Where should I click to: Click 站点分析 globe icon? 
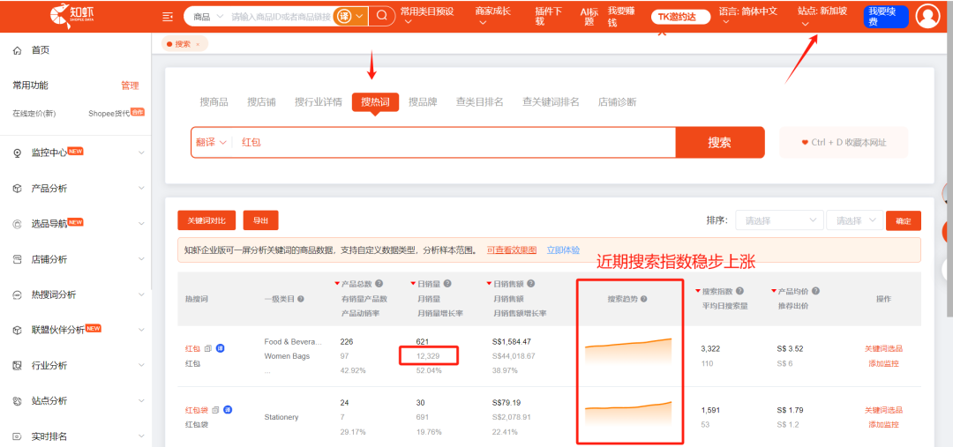[x=17, y=401]
